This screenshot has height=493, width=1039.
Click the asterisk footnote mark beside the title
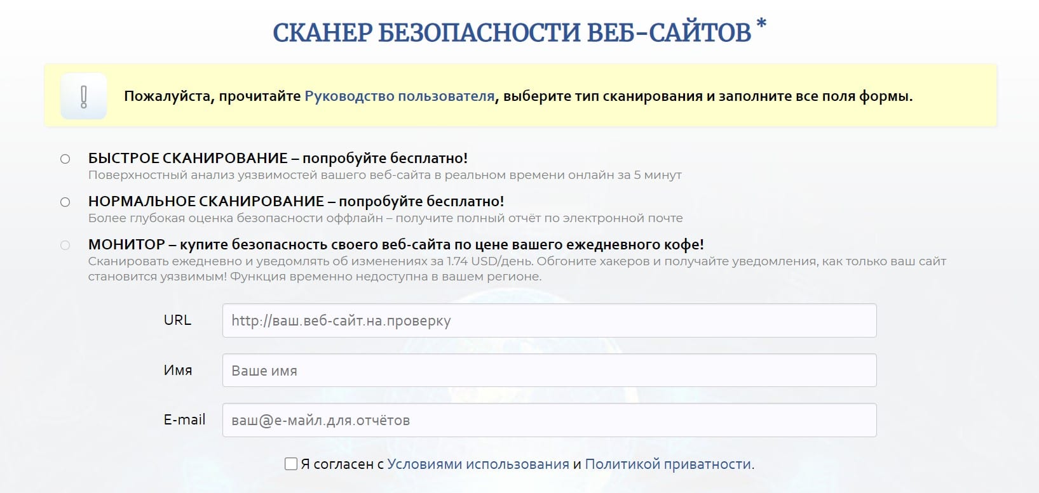pos(761,25)
